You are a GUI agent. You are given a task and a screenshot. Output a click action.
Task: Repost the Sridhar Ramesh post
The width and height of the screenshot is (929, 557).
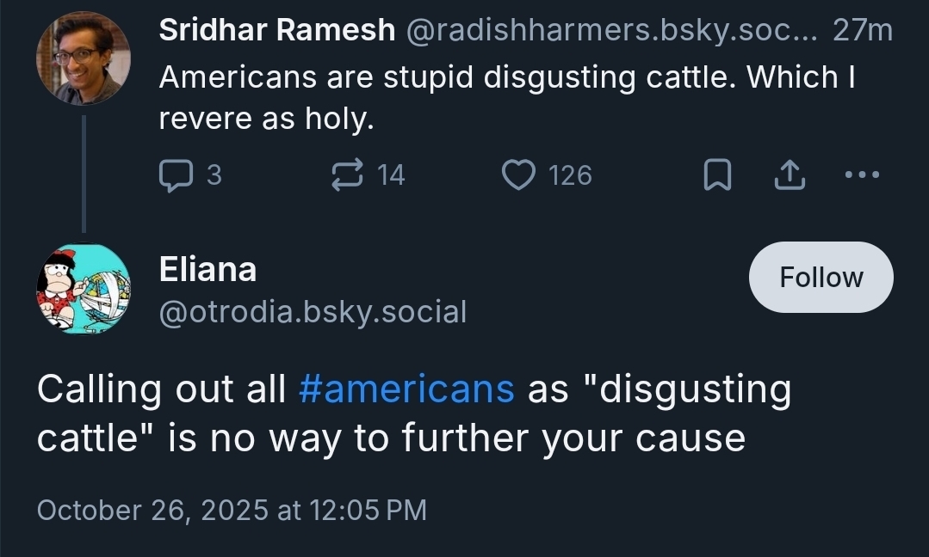pos(346,175)
